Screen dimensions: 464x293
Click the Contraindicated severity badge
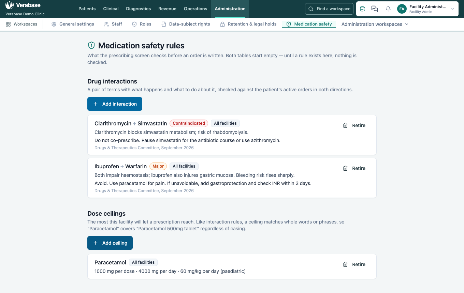pyautogui.click(x=189, y=123)
